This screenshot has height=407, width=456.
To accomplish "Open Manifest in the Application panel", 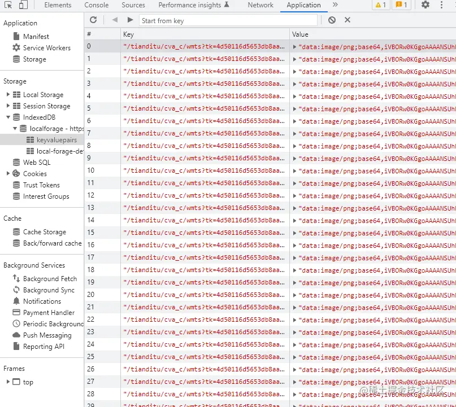I will click(x=36, y=37).
